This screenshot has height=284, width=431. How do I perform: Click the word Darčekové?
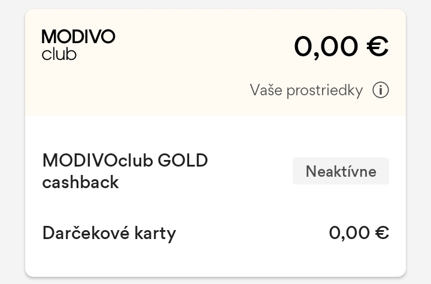[x=86, y=232]
